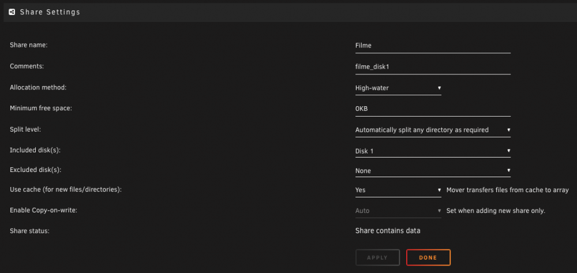The width and height of the screenshot is (577, 273).
Task: Click the Included disk(s): label
Action: tap(34, 150)
